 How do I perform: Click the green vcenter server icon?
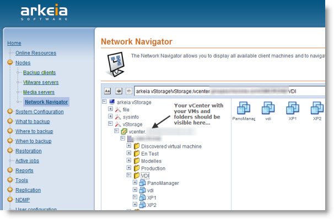click(124, 132)
